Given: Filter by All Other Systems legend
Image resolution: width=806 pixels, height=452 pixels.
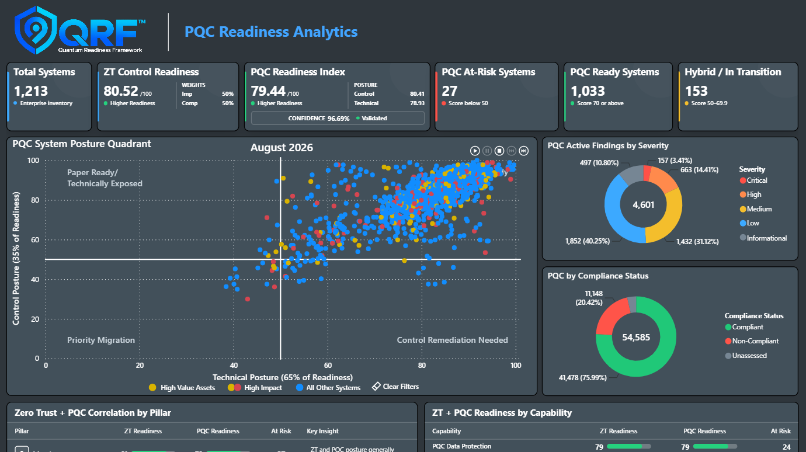Looking at the screenshot, I should (328, 387).
